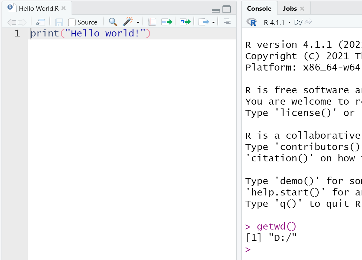This screenshot has width=362, height=260.
Task: Click the Save document floppy icon
Action: pos(59,22)
